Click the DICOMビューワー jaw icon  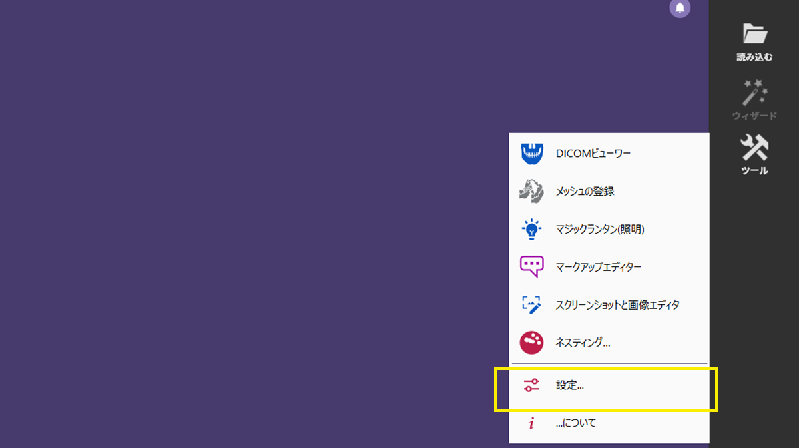[x=531, y=153]
